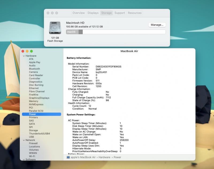Viewport: 214px width, 169px height.
Task: Select Thunderbolt/USB4 in the sidebar
Action: tap(39, 134)
